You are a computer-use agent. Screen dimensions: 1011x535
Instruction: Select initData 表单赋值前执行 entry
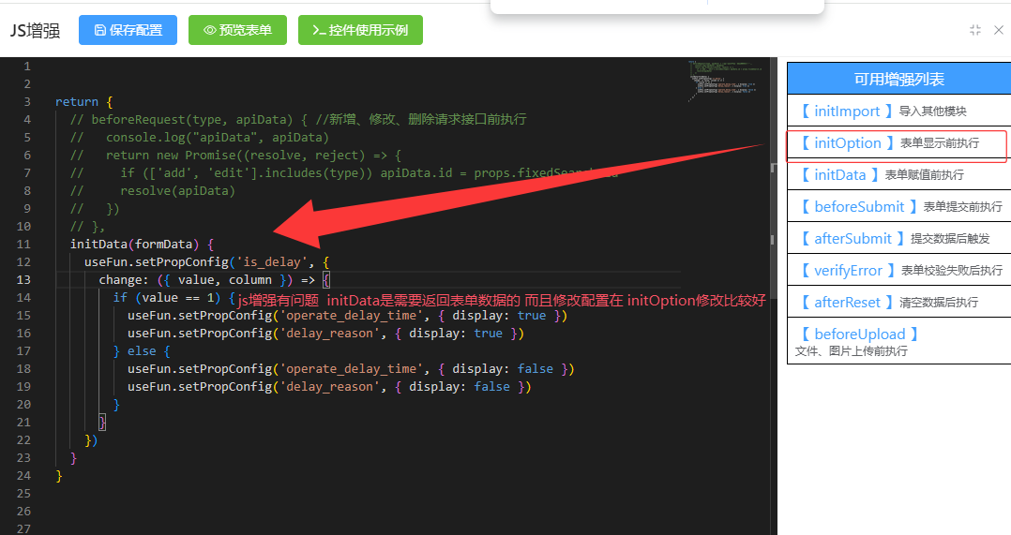pyautogui.click(x=898, y=174)
